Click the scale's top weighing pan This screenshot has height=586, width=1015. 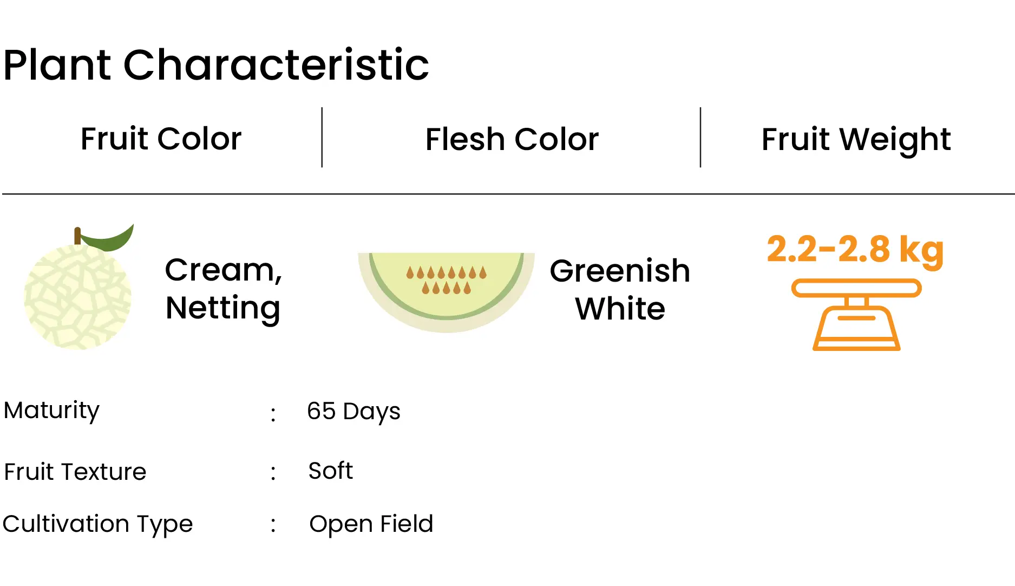pyautogui.click(x=856, y=288)
